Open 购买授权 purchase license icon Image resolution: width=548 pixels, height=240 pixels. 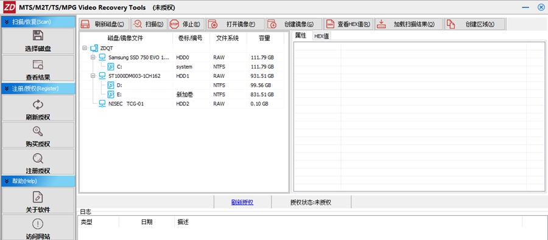coord(38,131)
